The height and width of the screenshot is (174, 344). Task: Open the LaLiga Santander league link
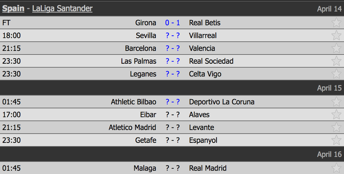(x=62, y=9)
